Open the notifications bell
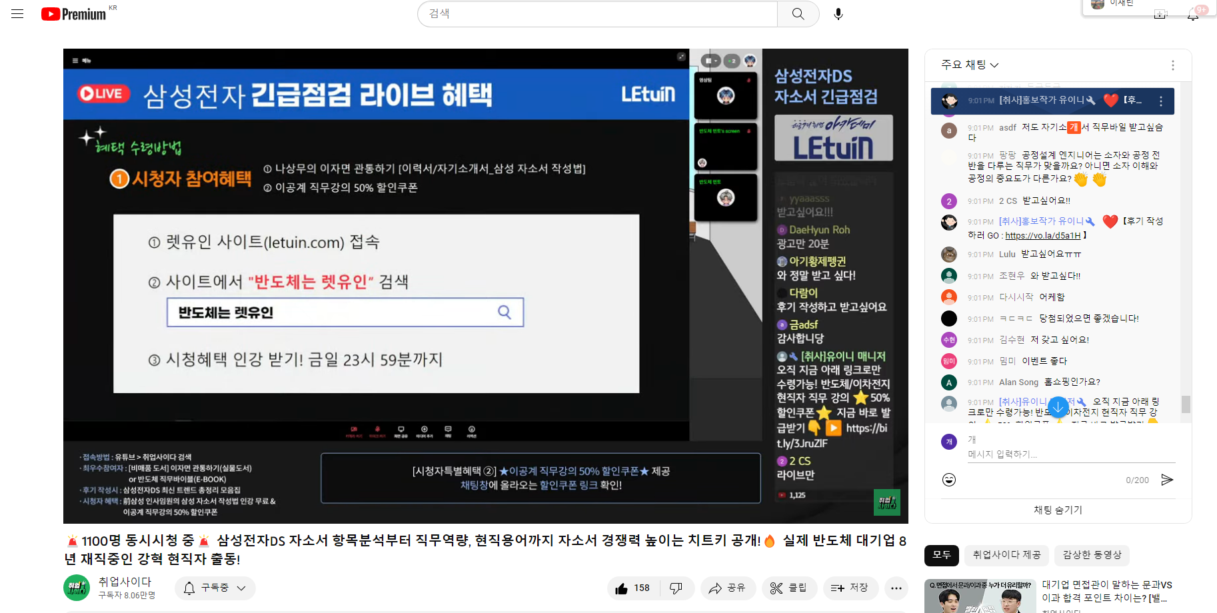 click(x=1192, y=15)
